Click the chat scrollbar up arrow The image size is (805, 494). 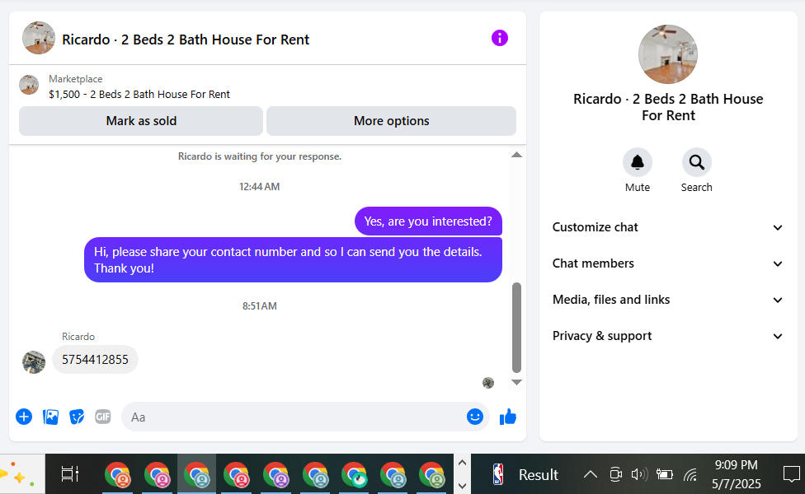[517, 155]
